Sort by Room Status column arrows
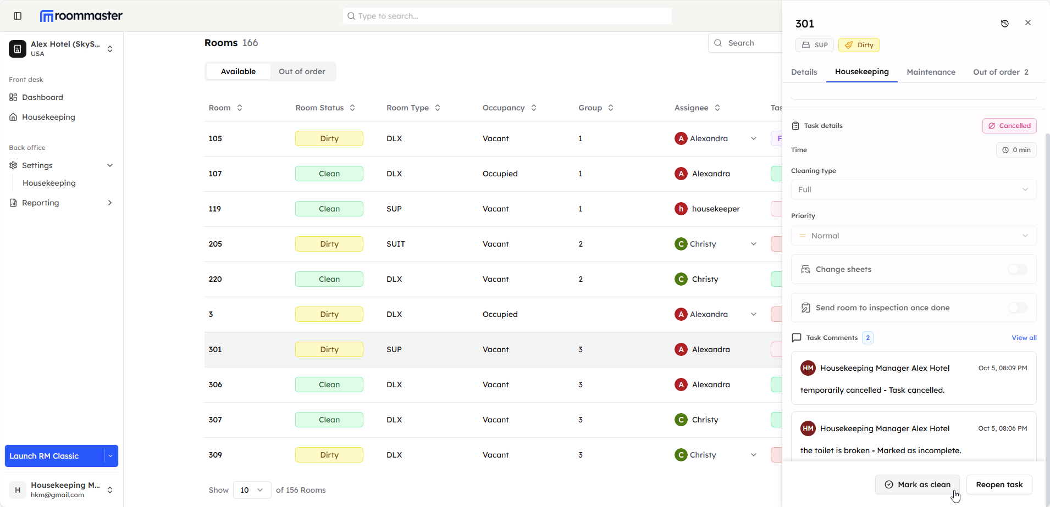Image resolution: width=1050 pixels, height=507 pixels. [352, 108]
